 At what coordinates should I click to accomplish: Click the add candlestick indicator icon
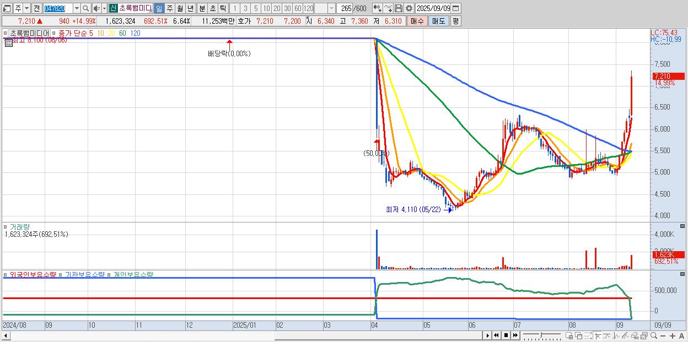(377, 8)
